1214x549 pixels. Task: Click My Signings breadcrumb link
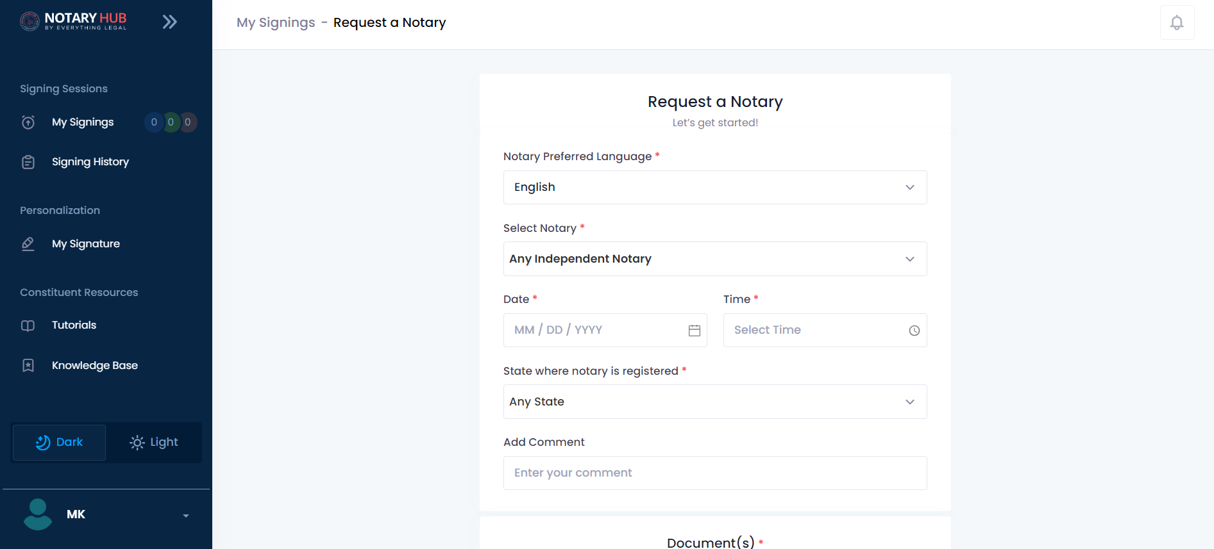point(276,23)
